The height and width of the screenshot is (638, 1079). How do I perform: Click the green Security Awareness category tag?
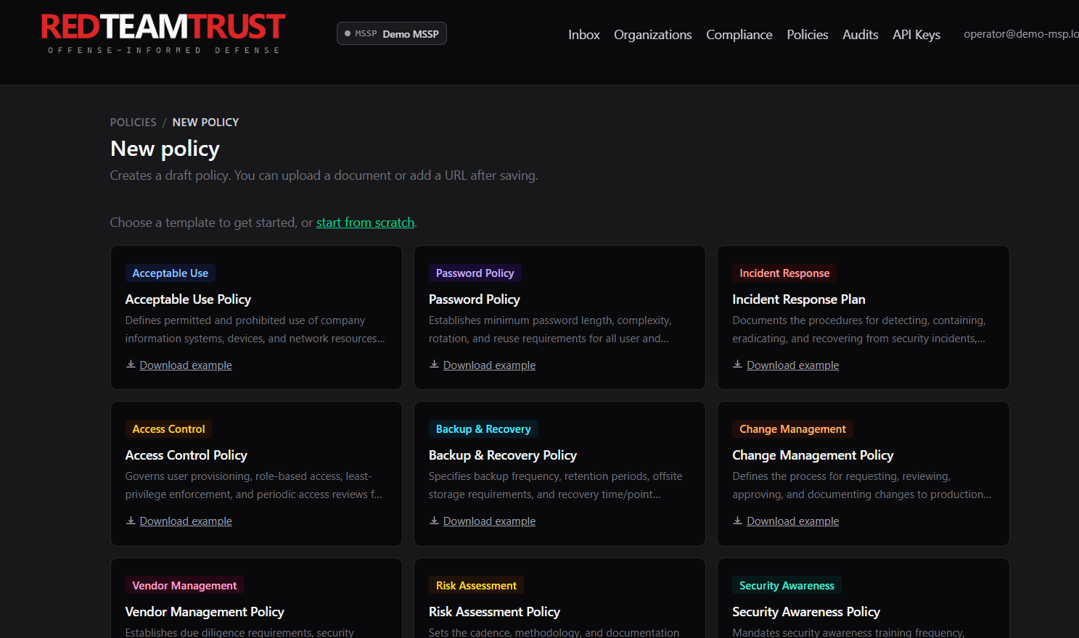pos(787,586)
